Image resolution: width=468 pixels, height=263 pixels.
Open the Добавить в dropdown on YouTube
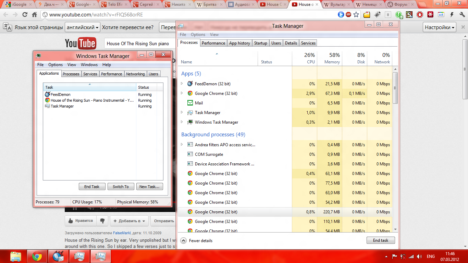coord(130,221)
